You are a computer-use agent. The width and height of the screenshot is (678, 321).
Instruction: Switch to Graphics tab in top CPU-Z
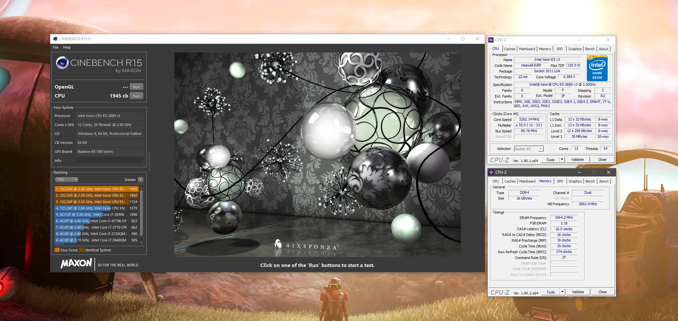pos(575,49)
